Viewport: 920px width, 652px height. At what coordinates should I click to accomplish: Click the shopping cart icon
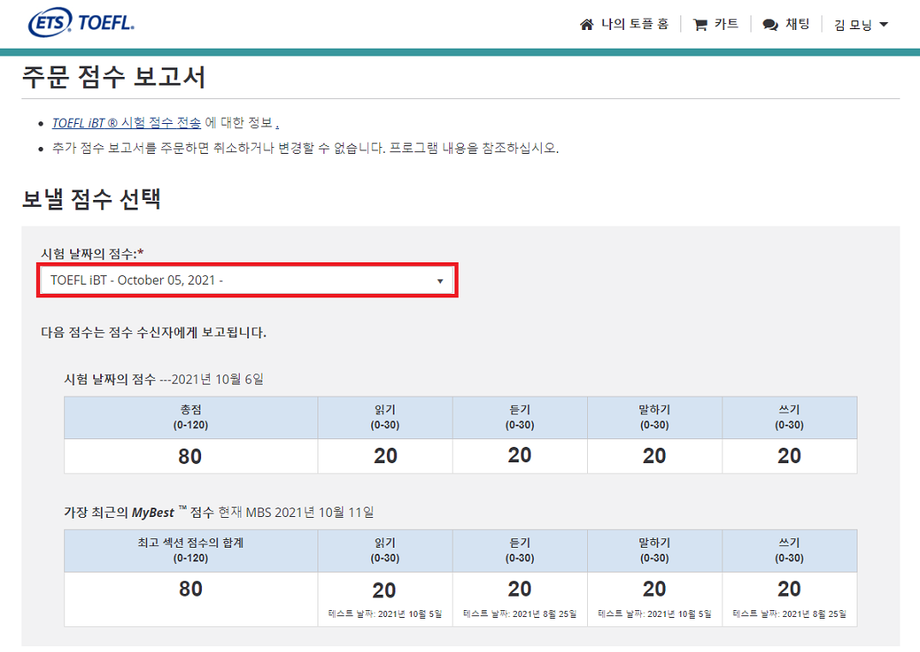700,25
